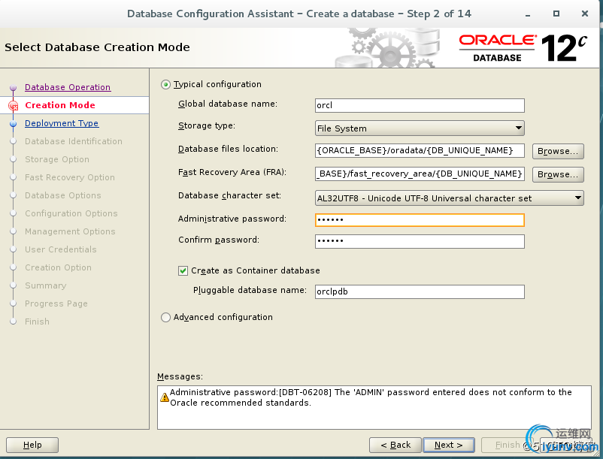
Task: Browse for Fast Recovery Area
Action: [x=558, y=174]
